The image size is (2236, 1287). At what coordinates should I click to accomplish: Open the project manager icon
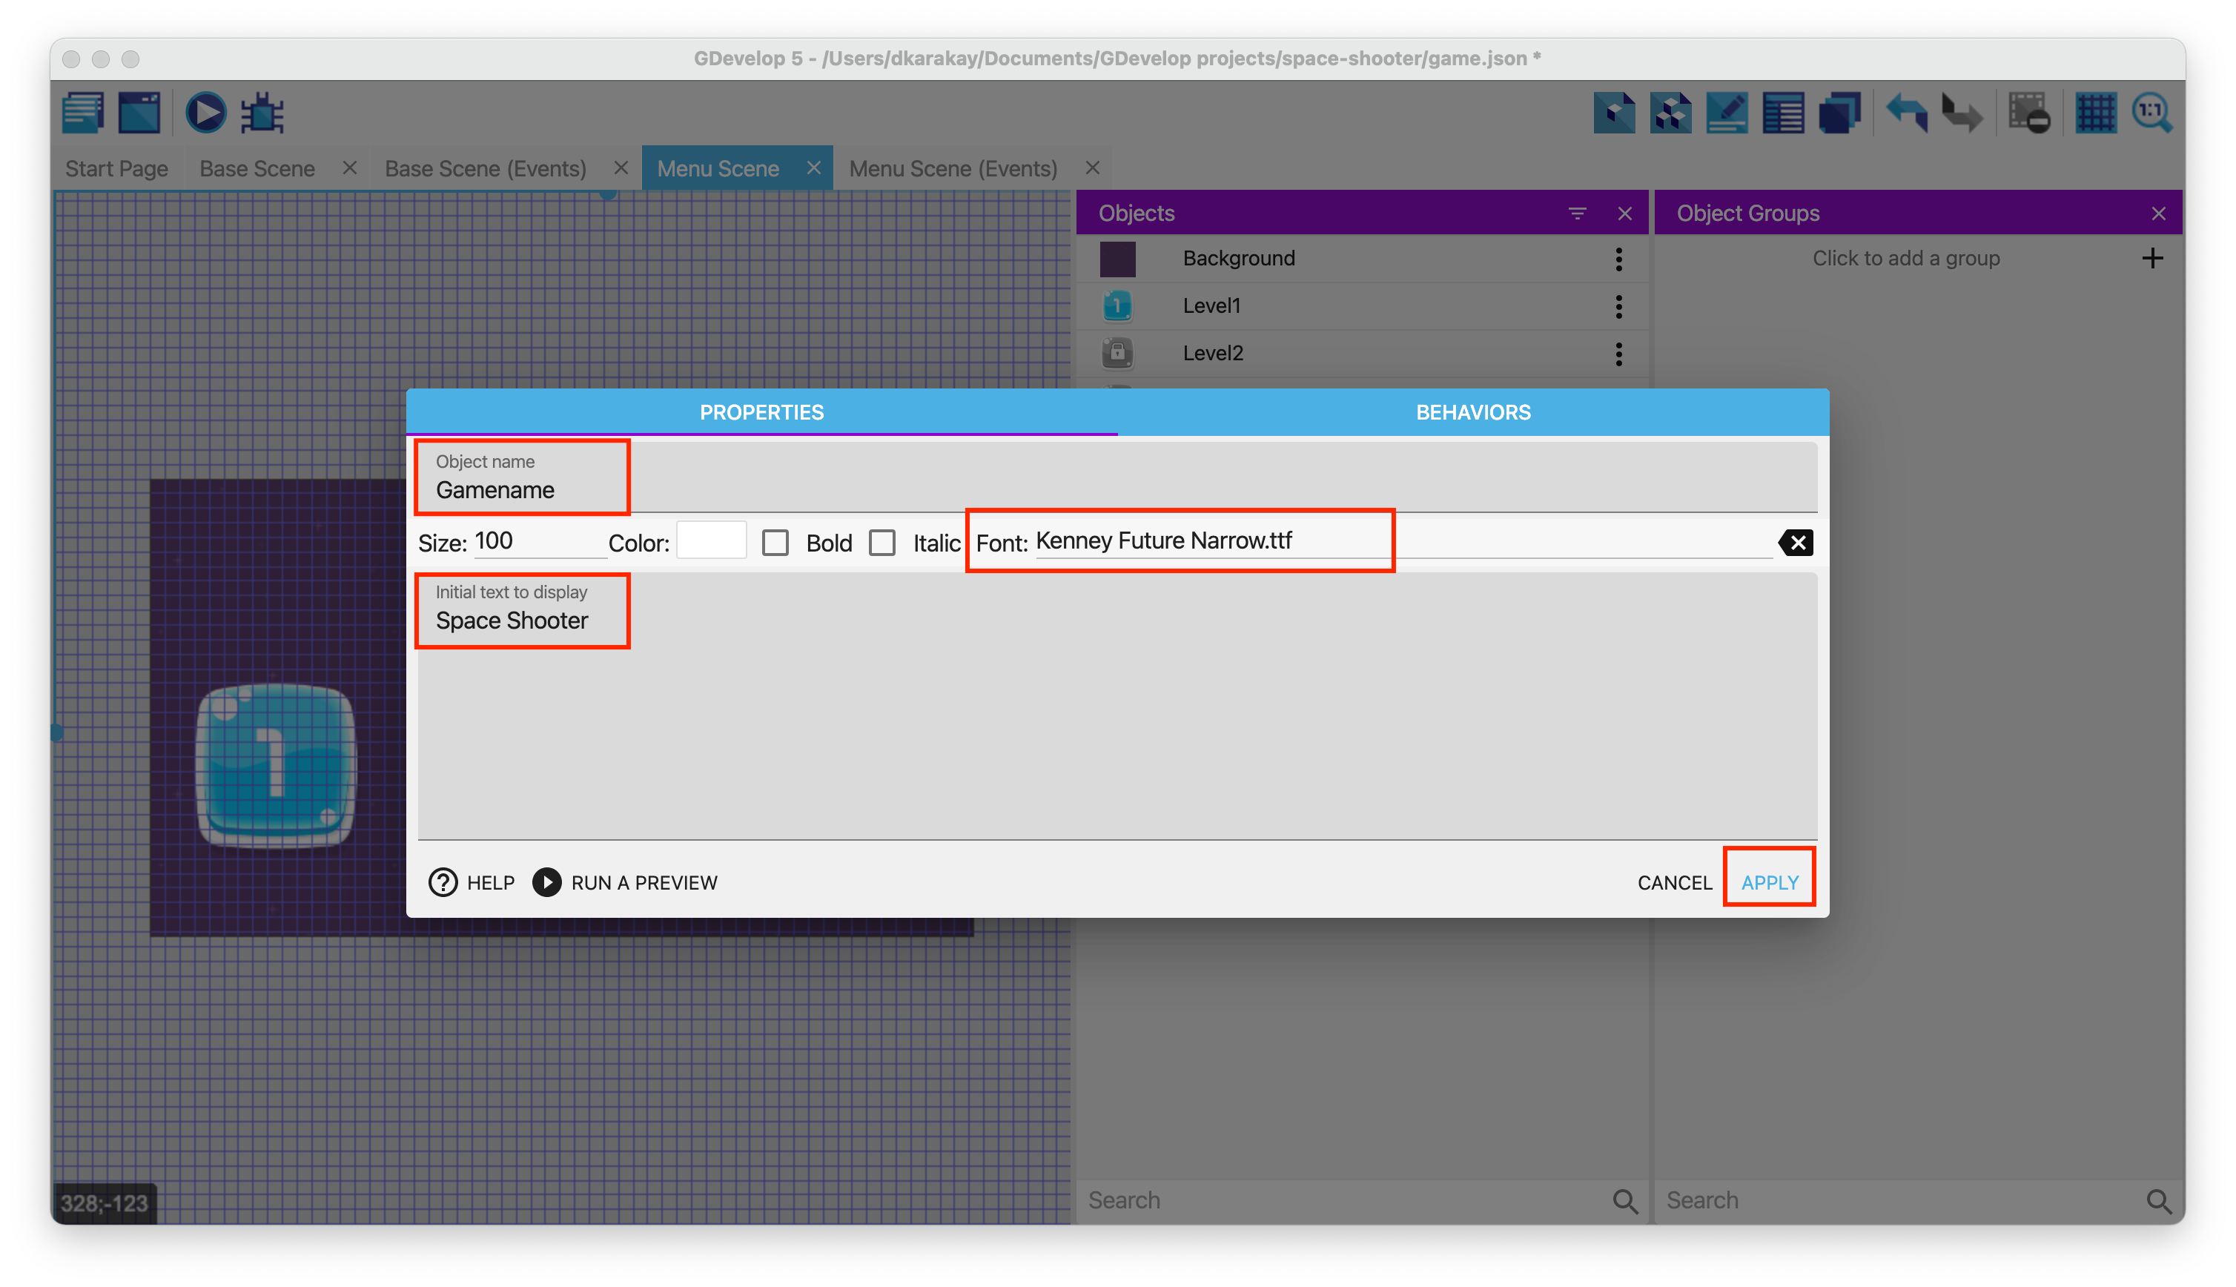pyautogui.click(x=83, y=113)
